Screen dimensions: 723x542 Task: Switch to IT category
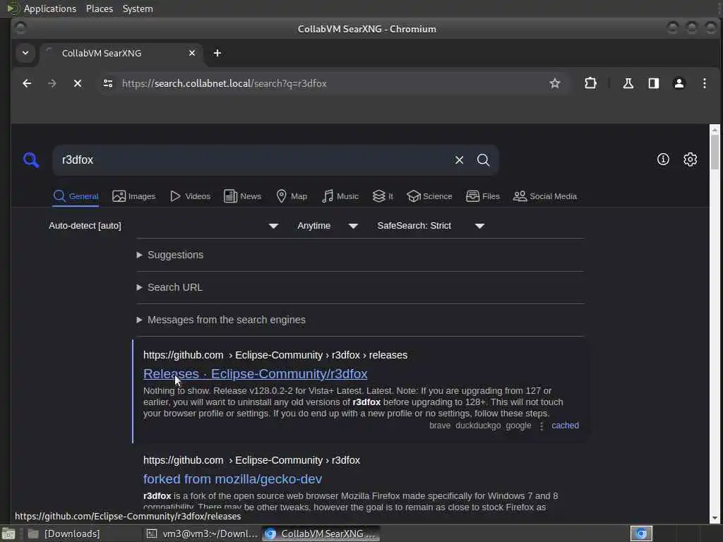coord(383,196)
